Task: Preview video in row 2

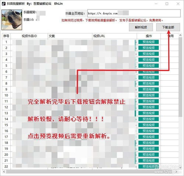Action: 149,48
